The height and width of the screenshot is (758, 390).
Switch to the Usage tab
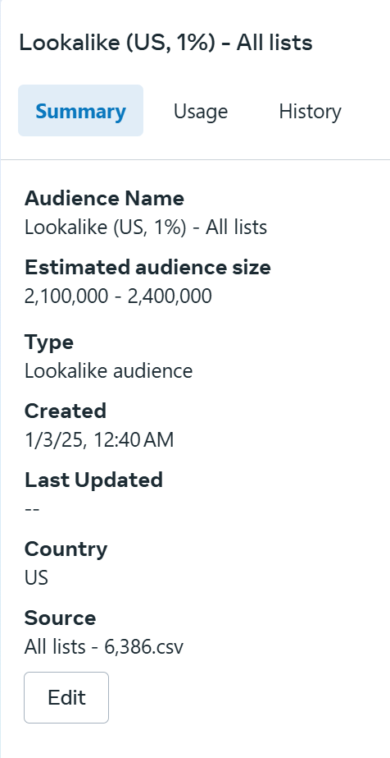tap(201, 111)
